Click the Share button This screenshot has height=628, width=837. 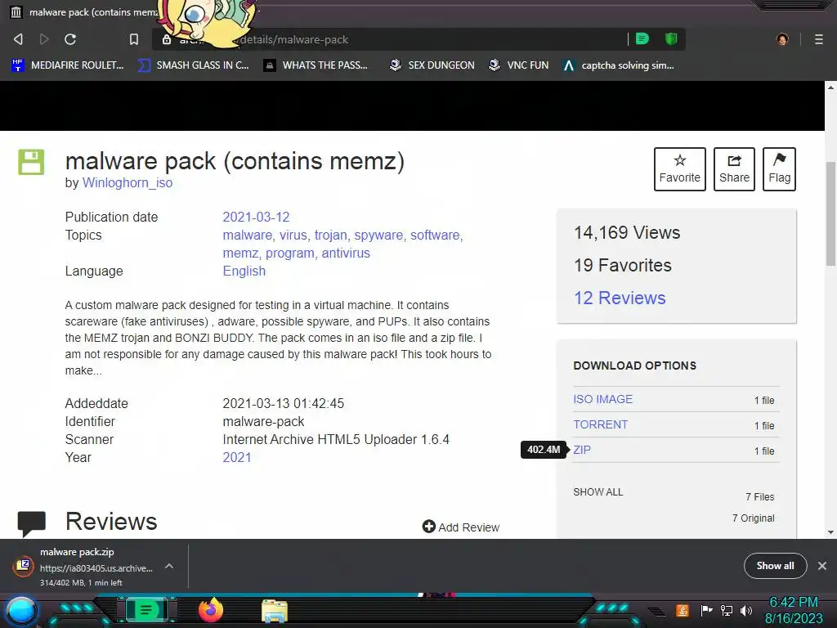point(734,168)
